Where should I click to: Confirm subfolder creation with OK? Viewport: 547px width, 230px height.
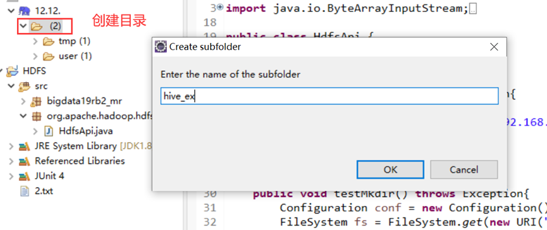point(390,170)
